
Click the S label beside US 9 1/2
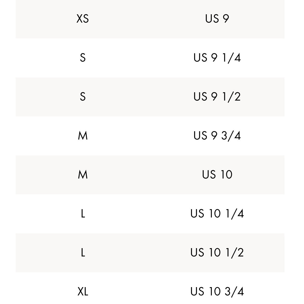click(x=83, y=97)
